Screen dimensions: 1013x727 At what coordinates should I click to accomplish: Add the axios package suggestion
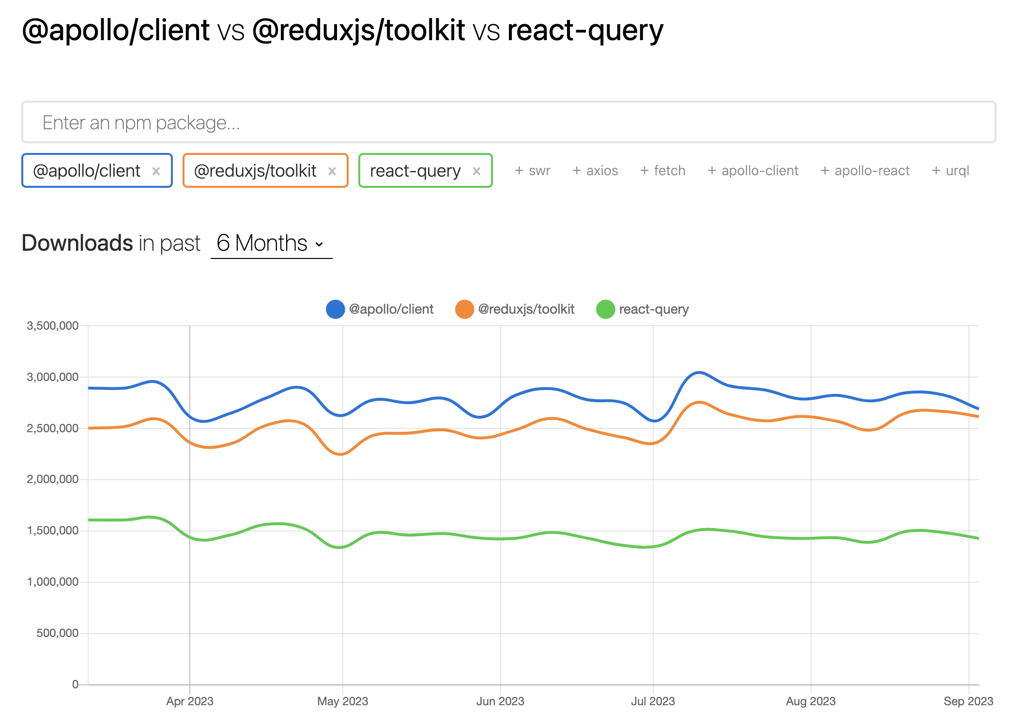(x=595, y=171)
